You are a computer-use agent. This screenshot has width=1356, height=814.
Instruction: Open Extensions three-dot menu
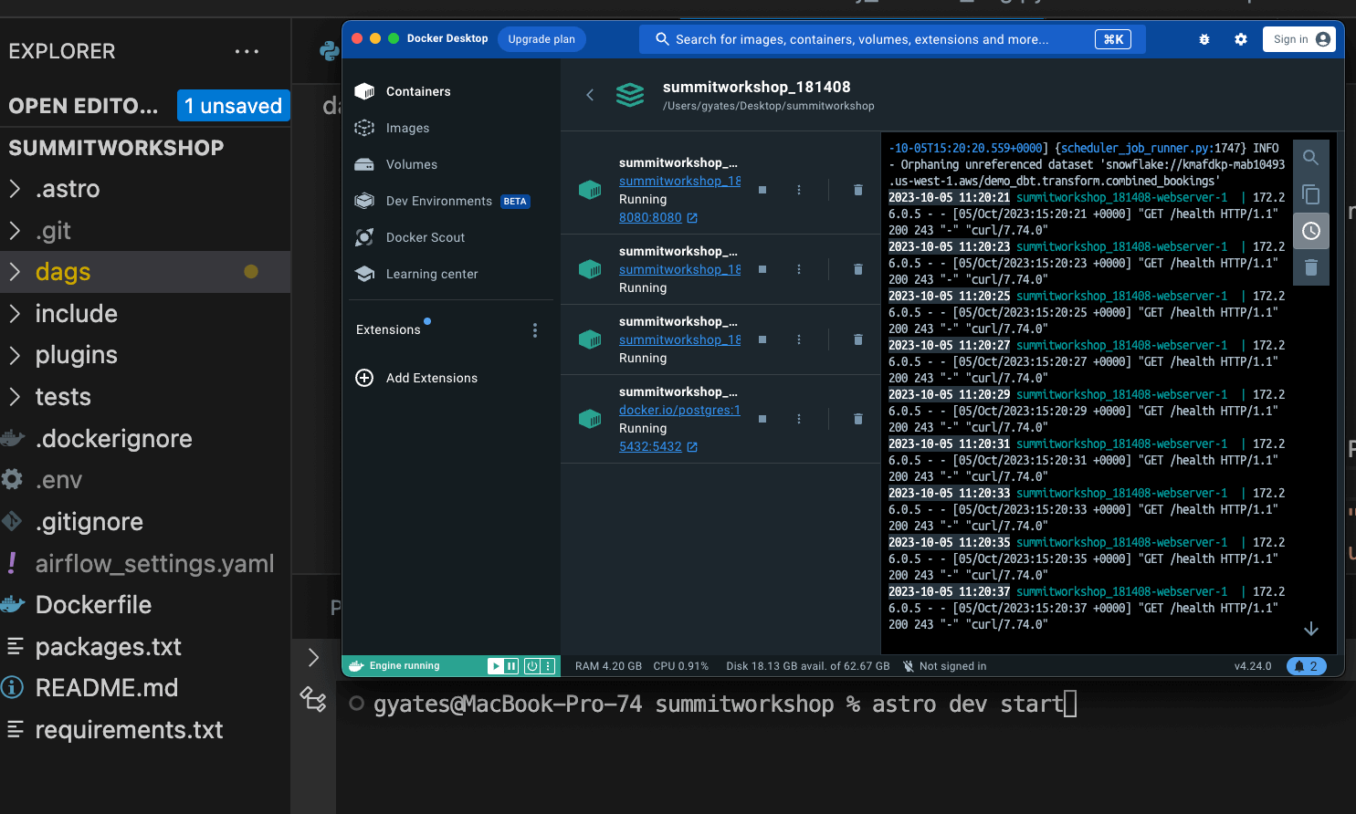(x=535, y=330)
